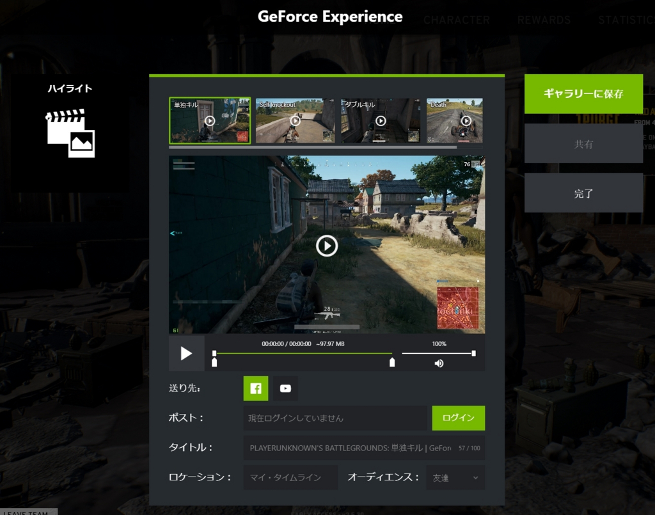655x515 pixels.
Task: Open the オーディエンス 友達 dropdown
Action: (x=455, y=477)
